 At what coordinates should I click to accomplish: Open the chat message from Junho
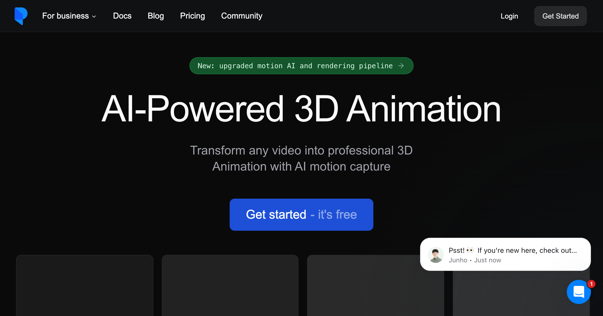point(505,254)
